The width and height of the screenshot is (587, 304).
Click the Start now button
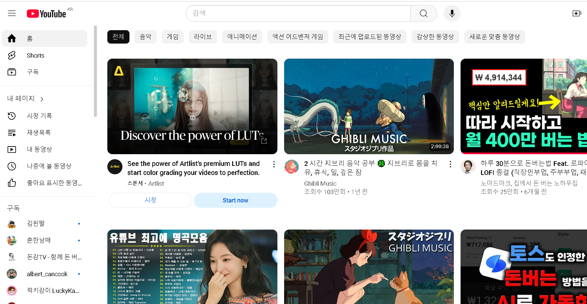click(x=235, y=200)
